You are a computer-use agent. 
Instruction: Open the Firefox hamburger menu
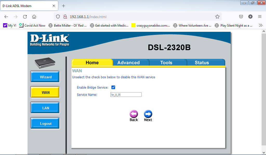pos(260,17)
